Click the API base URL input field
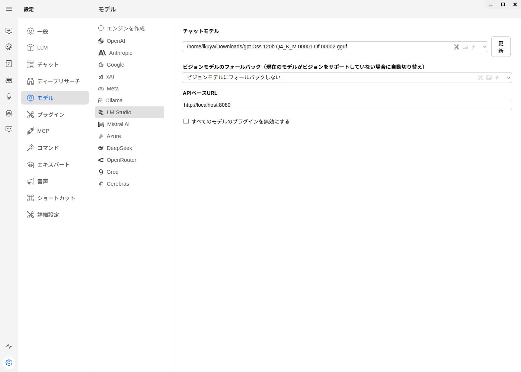The width and height of the screenshot is (521, 372). (346, 105)
